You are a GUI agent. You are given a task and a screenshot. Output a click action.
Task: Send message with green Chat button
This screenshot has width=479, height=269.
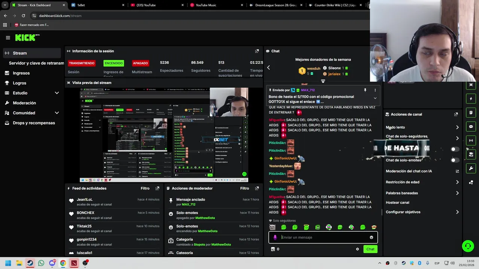(x=370, y=249)
